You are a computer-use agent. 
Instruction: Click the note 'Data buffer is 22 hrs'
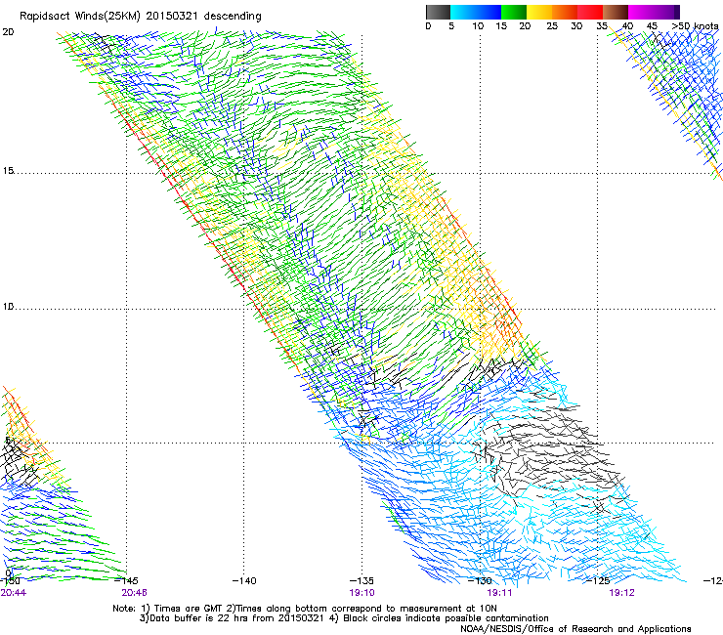199,618
